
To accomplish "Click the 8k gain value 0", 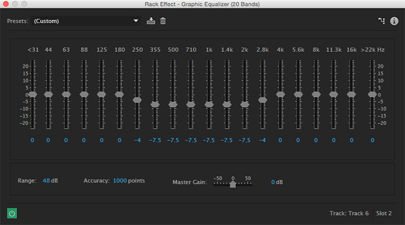I will click(x=316, y=140).
